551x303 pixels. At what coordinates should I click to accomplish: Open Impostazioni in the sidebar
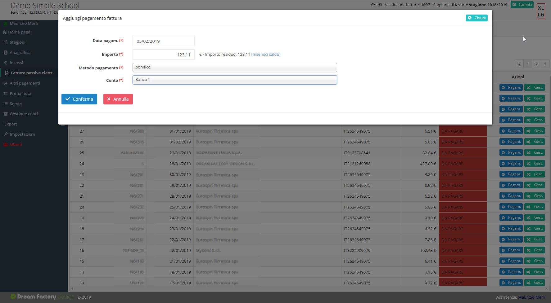tap(22, 134)
